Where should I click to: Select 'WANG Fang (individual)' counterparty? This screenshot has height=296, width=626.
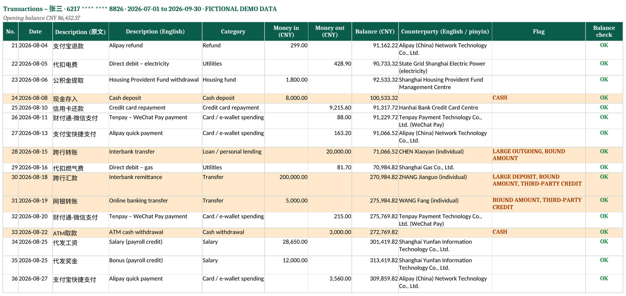[x=445, y=204]
